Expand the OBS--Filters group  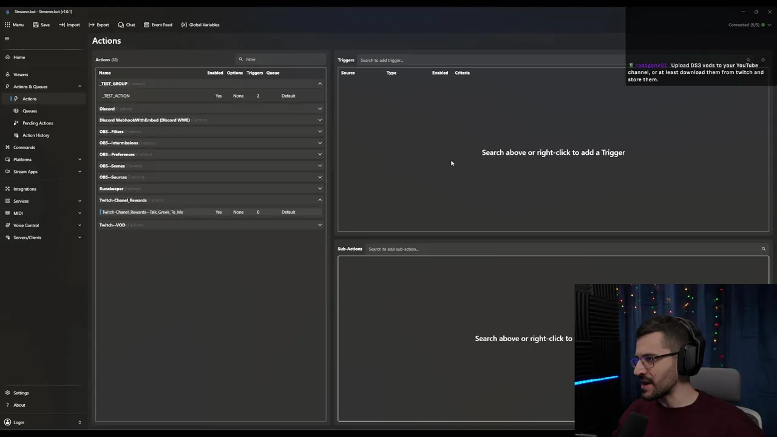[x=320, y=132]
